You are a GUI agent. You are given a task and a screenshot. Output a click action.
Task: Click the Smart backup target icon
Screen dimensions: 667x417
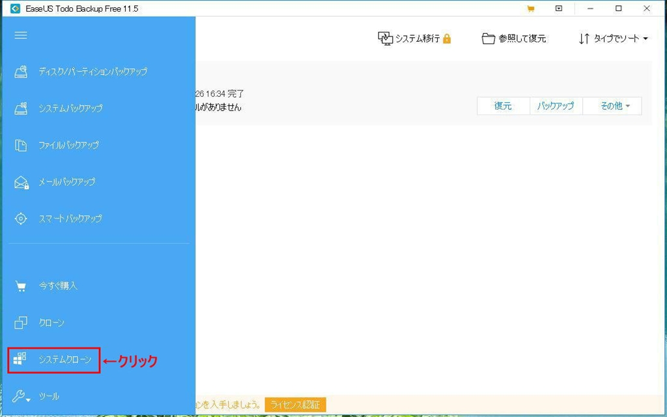pyautogui.click(x=21, y=219)
